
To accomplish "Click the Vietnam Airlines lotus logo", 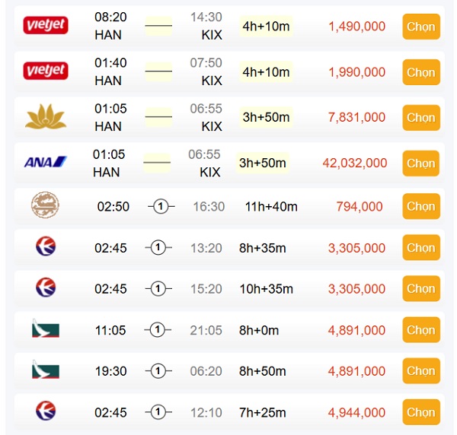I will click(46, 117).
